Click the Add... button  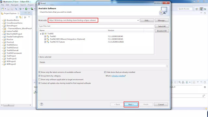(147, 20)
